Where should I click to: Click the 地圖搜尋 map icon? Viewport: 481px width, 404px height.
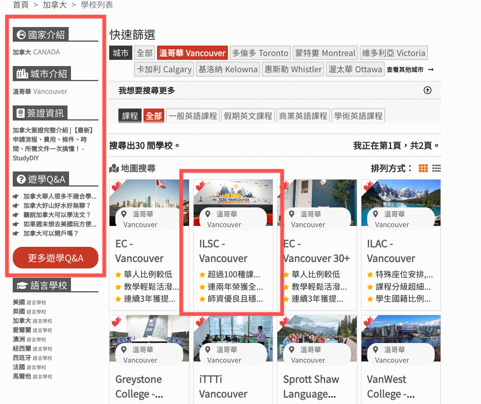pyautogui.click(x=114, y=168)
